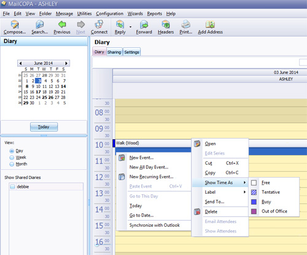The image size is (307, 255).
Task: Open the Message menu
Action: pyautogui.click(x=64, y=13)
